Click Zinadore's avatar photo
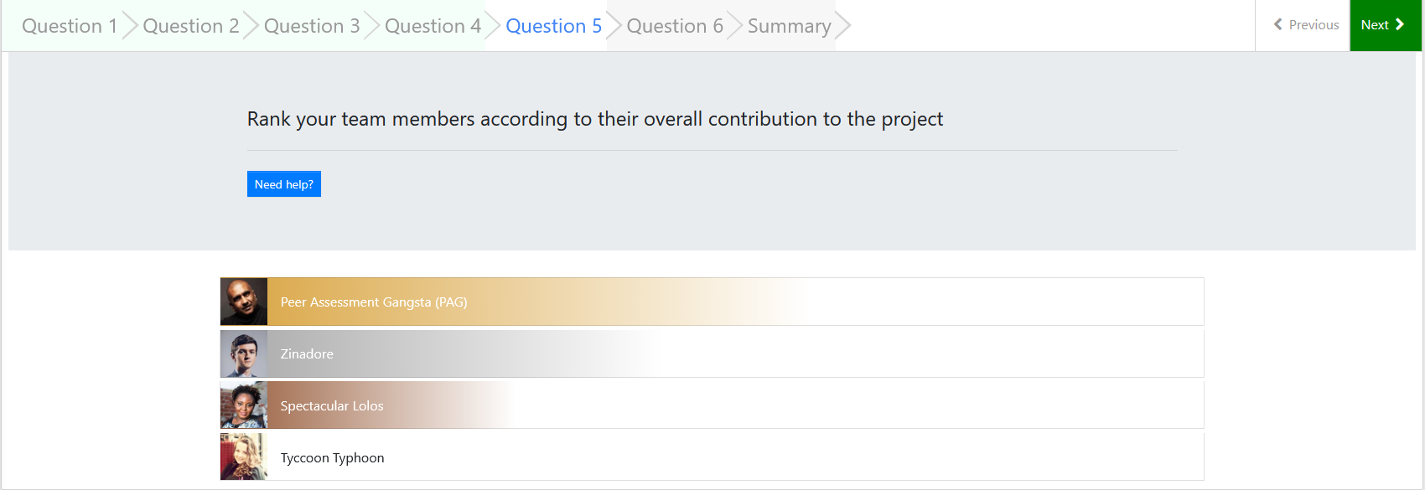 [x=244, y=353]
